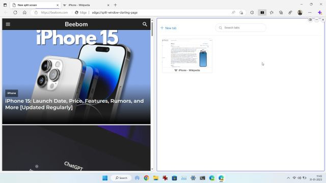Click the left pane scrollbar down arrow

pyautogui.click(x=152, y=169)
